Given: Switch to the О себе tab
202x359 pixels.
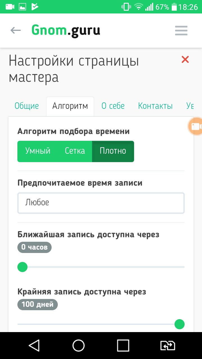Looking at the screenshot, I should click(113, 106).
